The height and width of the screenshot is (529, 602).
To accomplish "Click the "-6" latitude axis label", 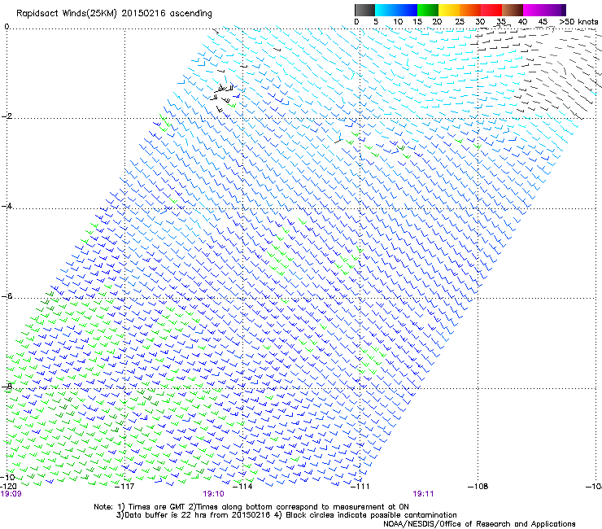I will click(7, 296).
